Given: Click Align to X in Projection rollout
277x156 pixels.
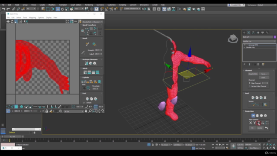Looking at the screenshot, I should click(x=251, y=123).
